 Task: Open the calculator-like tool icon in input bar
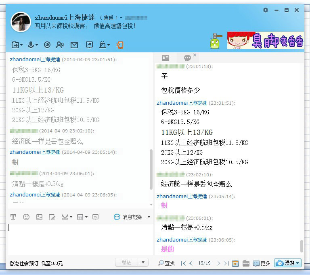(x=80, y=217)
